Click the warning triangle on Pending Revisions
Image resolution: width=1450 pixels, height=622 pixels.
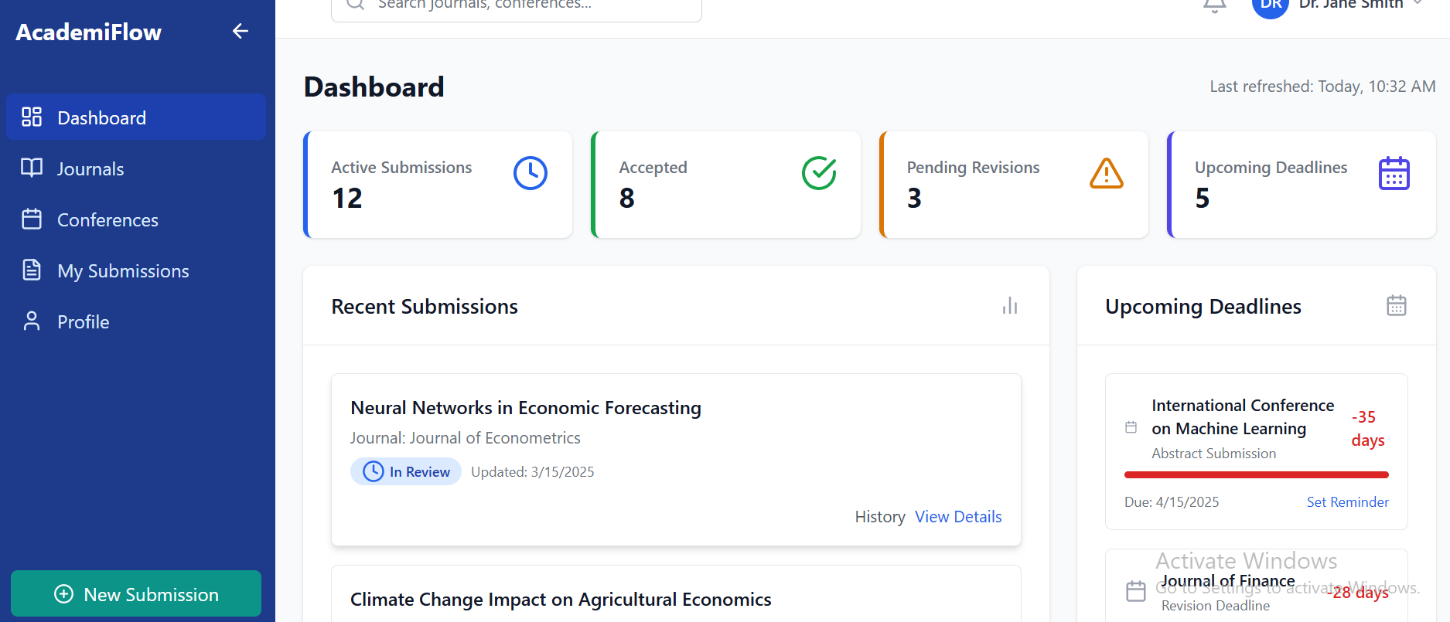(x=1107, y=173)
